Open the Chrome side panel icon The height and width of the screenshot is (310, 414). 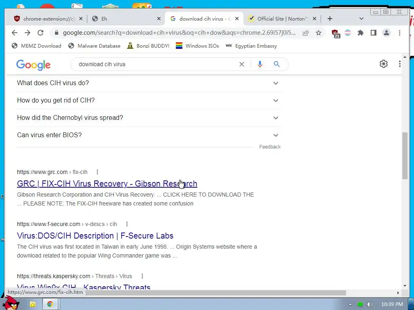coord(373,33)
